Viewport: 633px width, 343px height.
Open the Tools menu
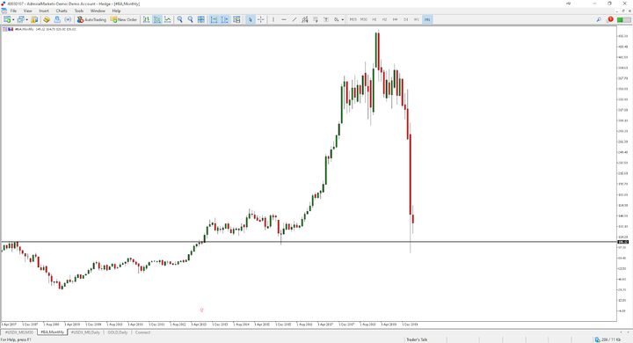79,11
